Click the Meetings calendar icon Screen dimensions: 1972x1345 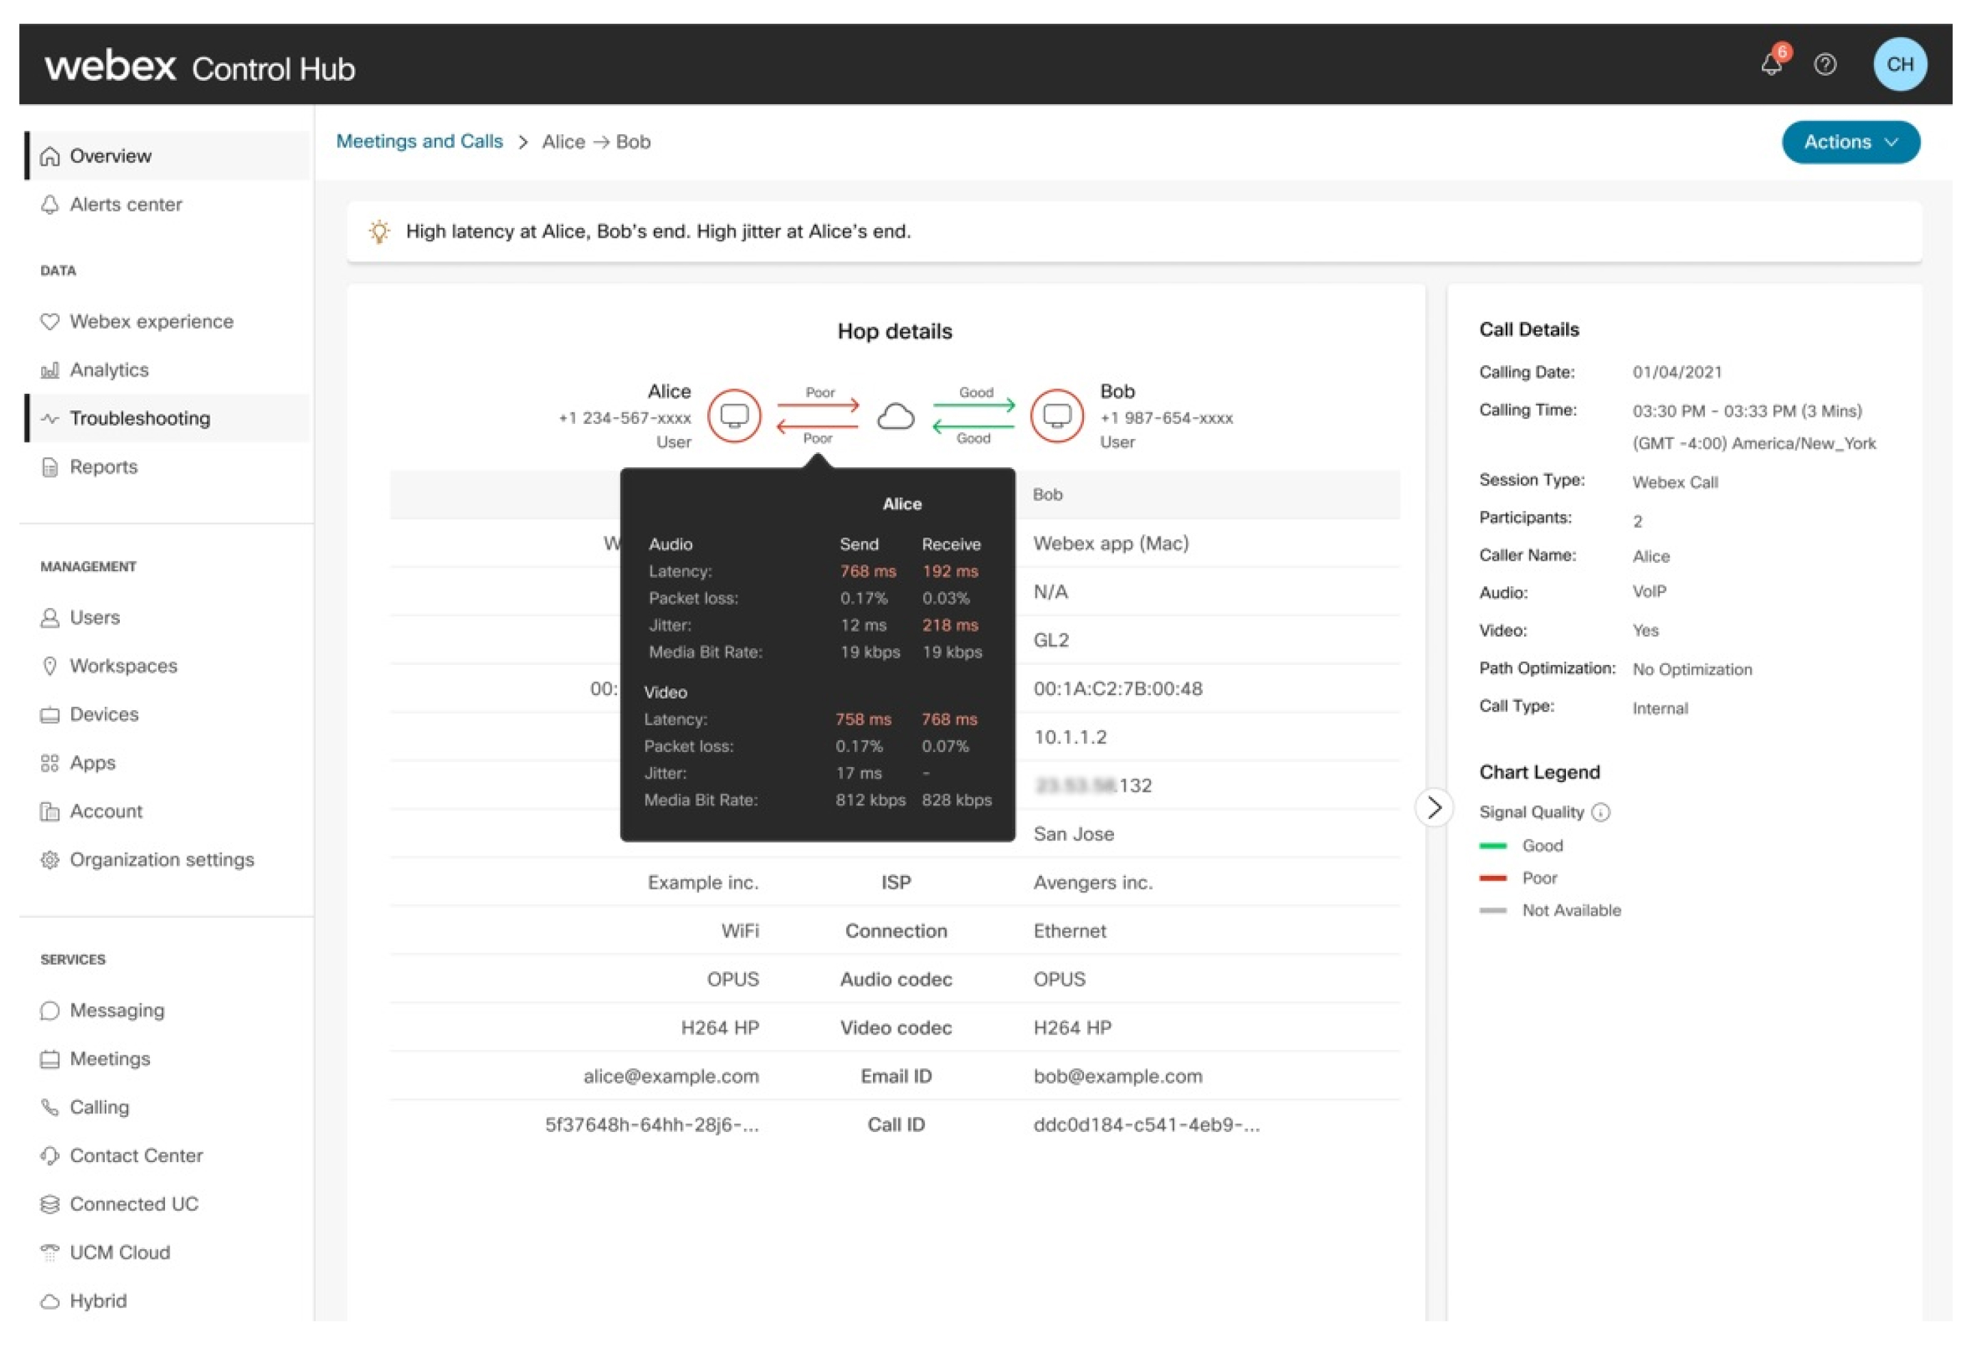pos(50,1059)
